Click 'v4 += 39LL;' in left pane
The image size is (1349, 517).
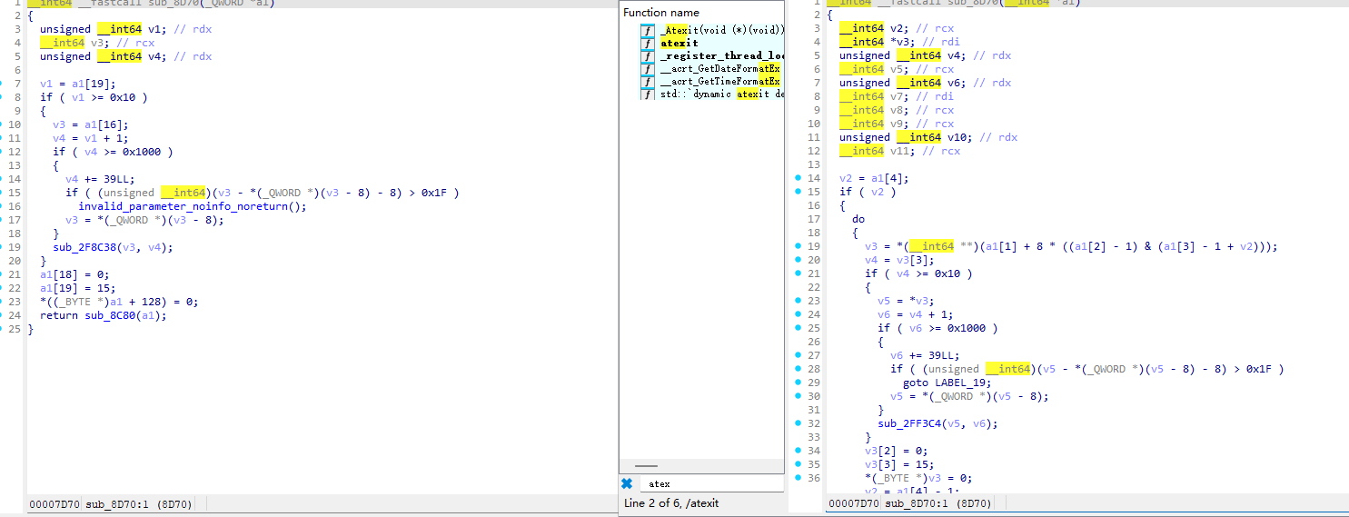click(100, 179)
